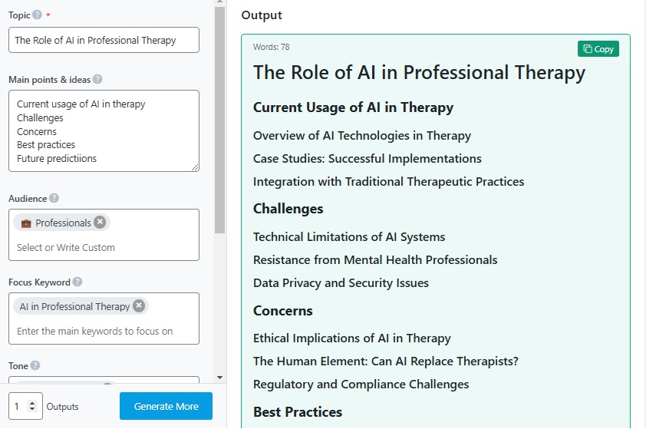
Task: Click the output title heading text
Action: coord(419,73)
